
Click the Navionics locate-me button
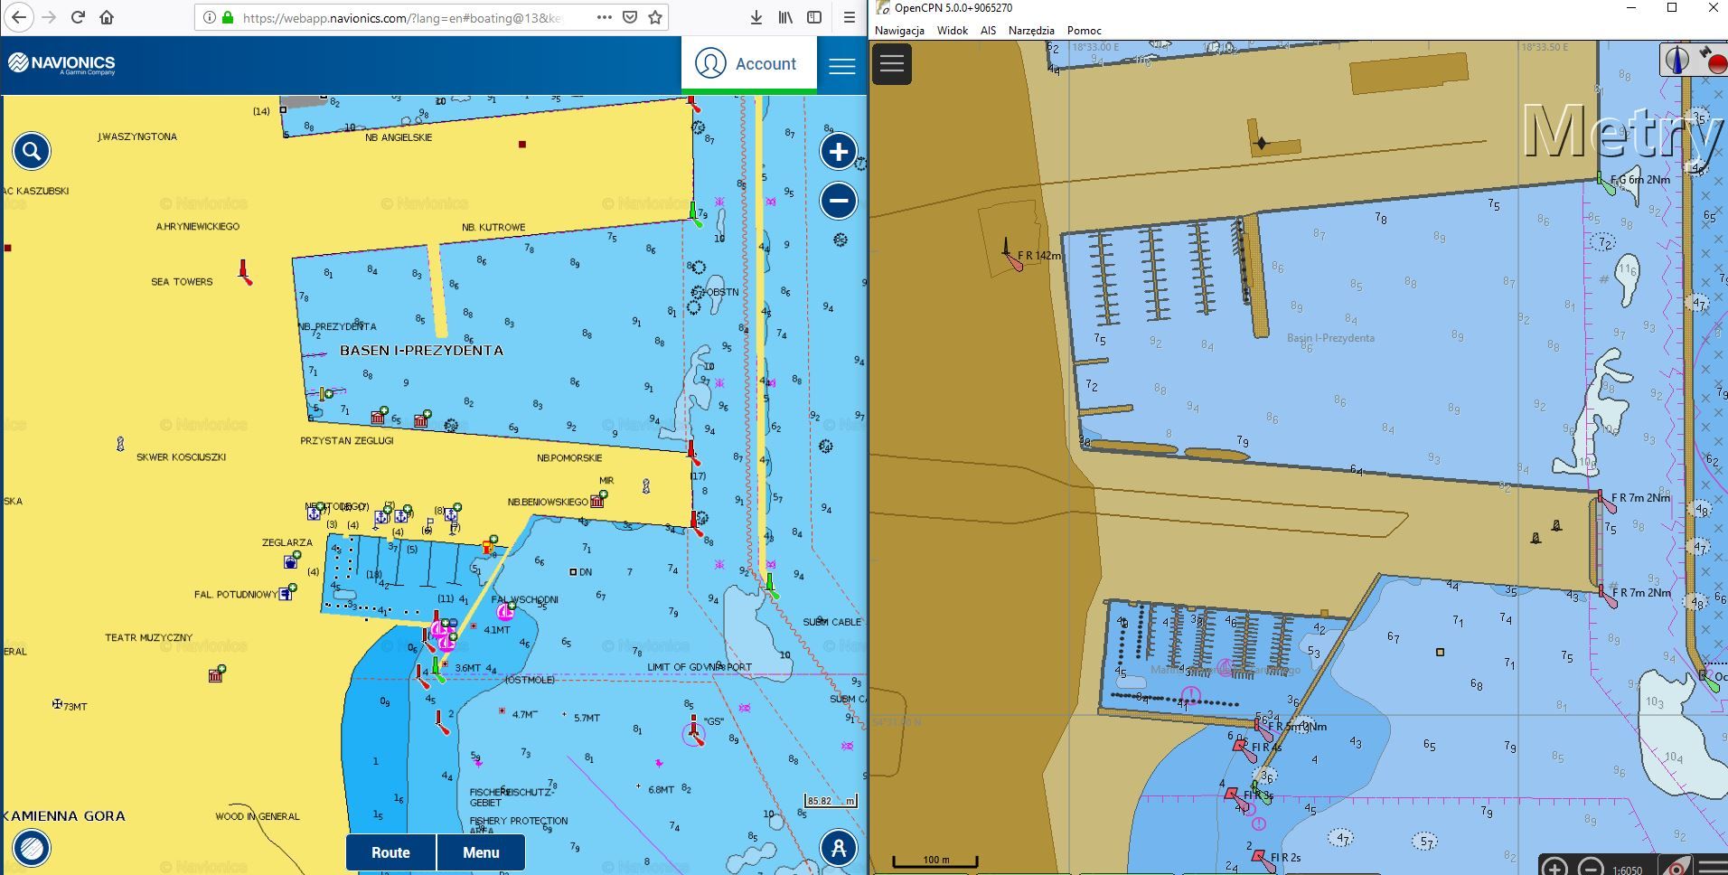[838, 848]
